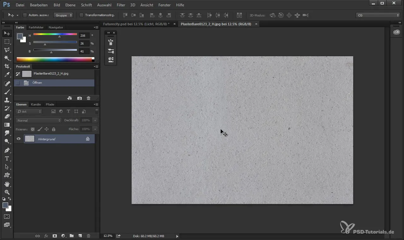
Task: Select the Dodge tool
Action: (x=7, y=141)
